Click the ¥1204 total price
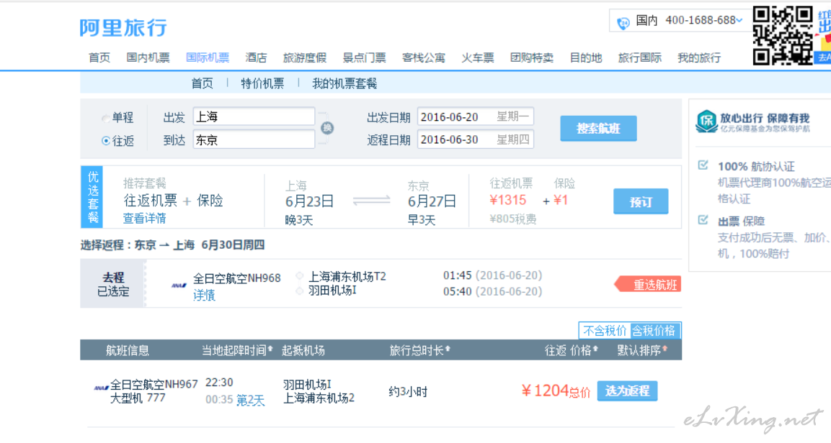Screen dimensions: 831x443 (x=545, y=391)
